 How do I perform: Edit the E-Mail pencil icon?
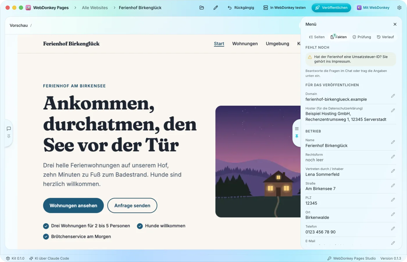pyautogui.click(x=393, y=243)
